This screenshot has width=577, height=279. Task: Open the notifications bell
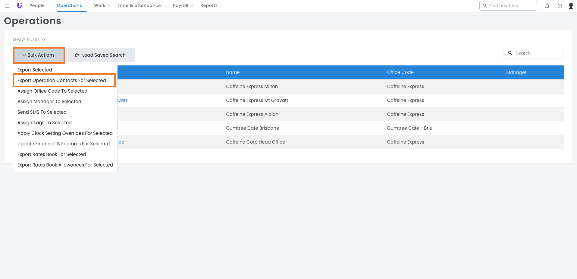547,6
